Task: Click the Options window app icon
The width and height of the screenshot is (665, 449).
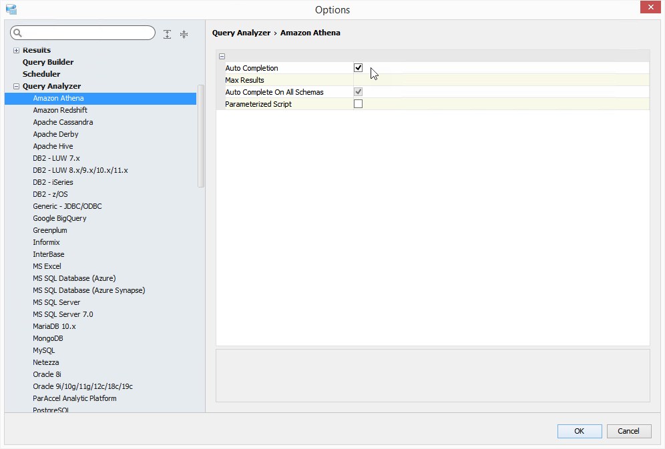Action: [x=11, y=9]
